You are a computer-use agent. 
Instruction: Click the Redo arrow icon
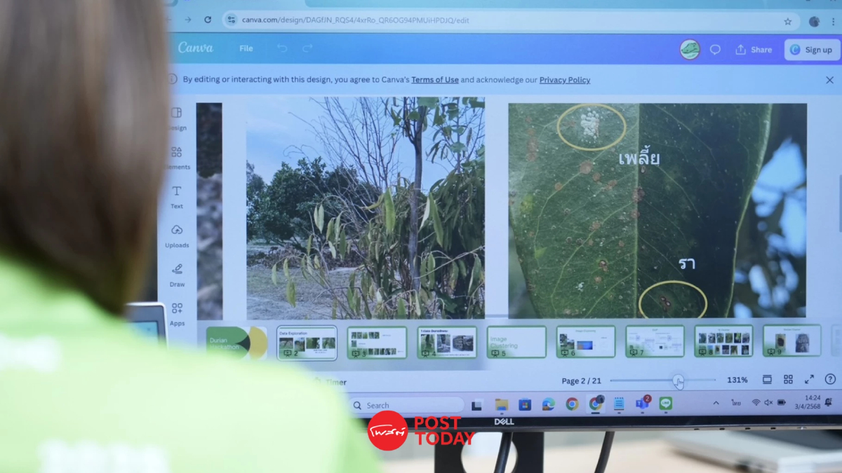click(307, 48)
